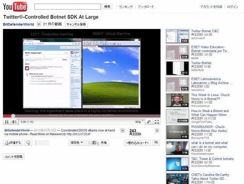Open BitDefenderWorld link in description box
This screenshot has width=244, height=184.
(x=17, y=130)
